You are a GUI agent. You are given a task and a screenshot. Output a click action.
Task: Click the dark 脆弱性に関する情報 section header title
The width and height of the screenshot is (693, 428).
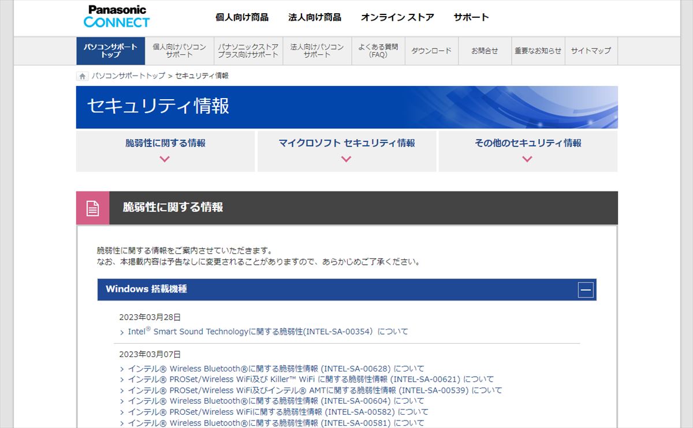tap(173, 207)
